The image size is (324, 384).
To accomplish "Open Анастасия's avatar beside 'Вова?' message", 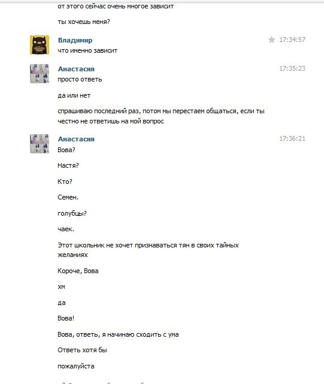I will tap(40, 144).
